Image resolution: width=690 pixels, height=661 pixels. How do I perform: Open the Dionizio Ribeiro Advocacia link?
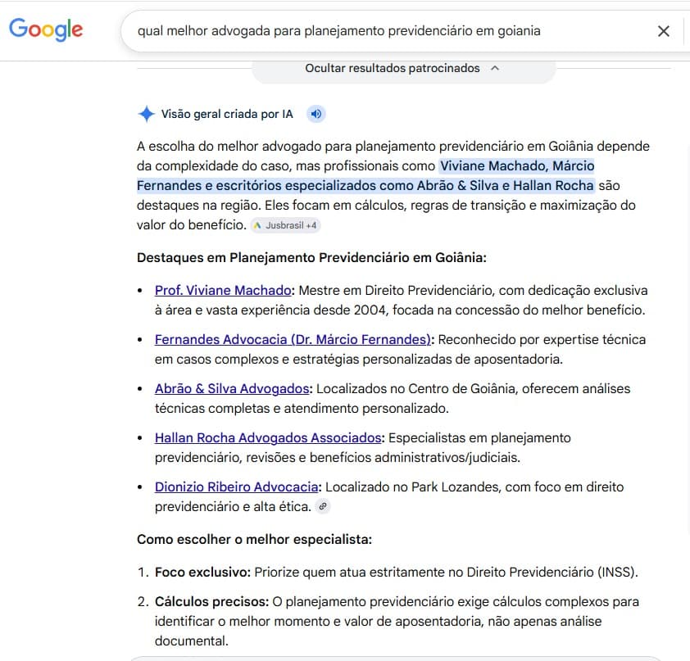tap(236, 487)
